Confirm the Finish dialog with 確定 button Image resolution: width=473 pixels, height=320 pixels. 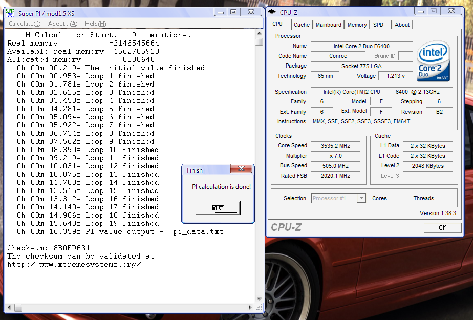[x=218, y=208]
